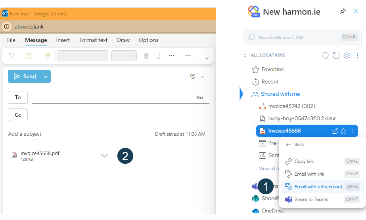This screenshot has width=366, height=220.
Task: Switch to the Insert tab
Action: (x=63, y=40)
